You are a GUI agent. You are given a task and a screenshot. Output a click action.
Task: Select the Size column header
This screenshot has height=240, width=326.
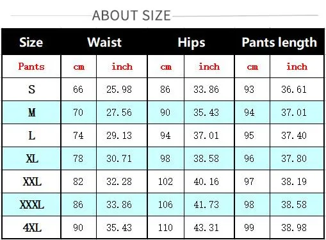click(x=31, y=42)
